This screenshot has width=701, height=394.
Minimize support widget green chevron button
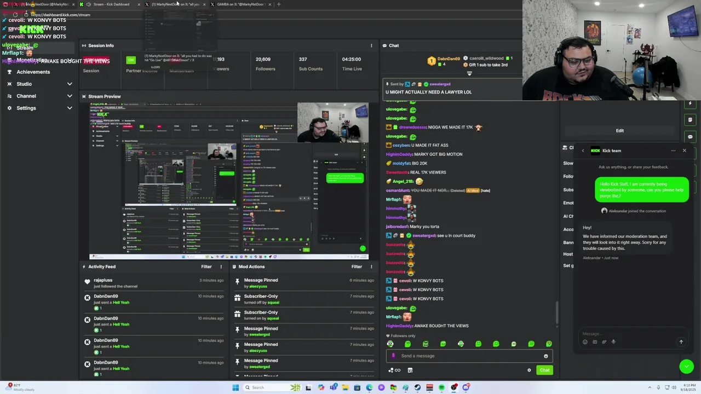[686, 367]
